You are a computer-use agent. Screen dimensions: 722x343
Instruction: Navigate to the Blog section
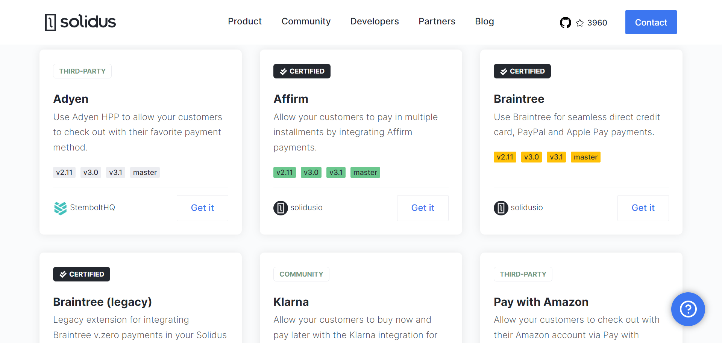click(484, 22)
